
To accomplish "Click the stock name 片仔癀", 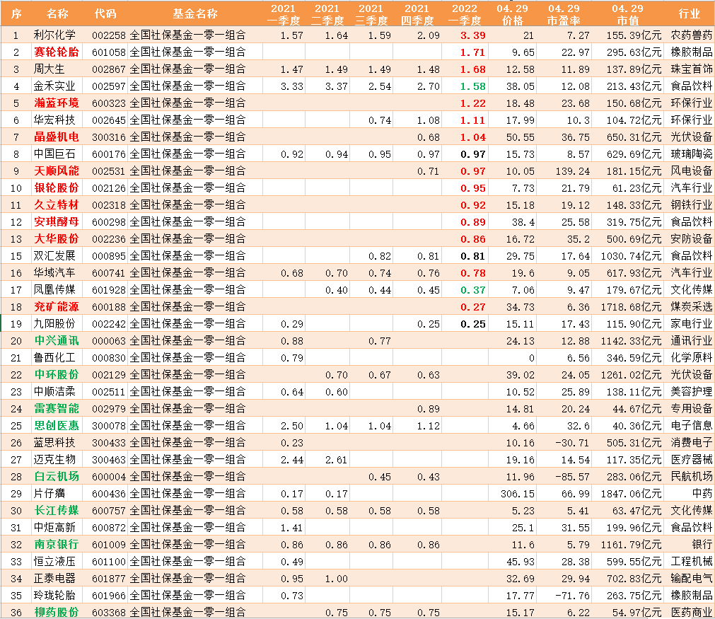I will tap(50, 494).
